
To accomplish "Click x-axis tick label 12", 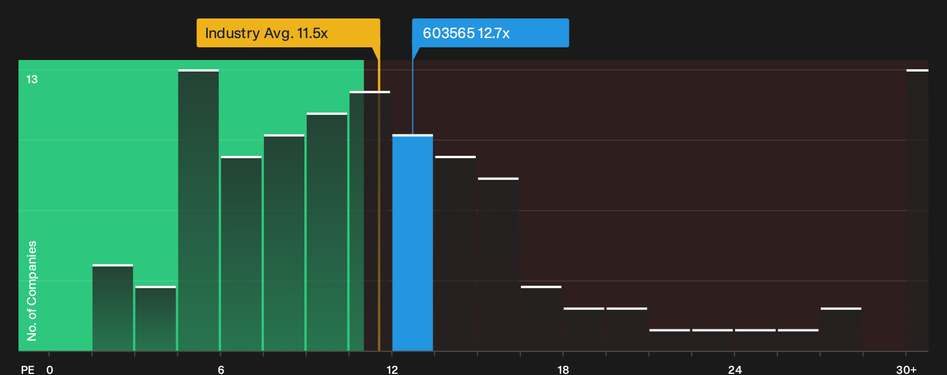I will (392, 370).
